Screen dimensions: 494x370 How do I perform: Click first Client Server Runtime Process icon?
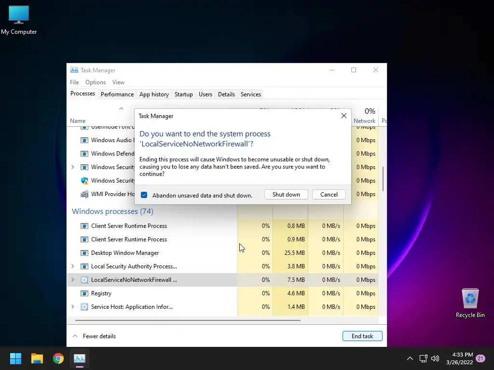pos(84,226)
